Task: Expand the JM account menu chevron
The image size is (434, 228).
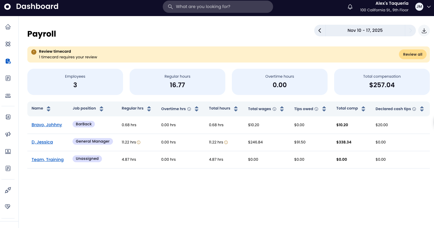Action: click(429, 7)
